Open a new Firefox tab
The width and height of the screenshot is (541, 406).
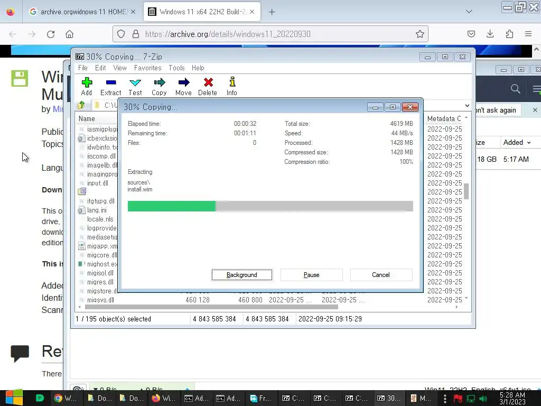click(272, 12)
